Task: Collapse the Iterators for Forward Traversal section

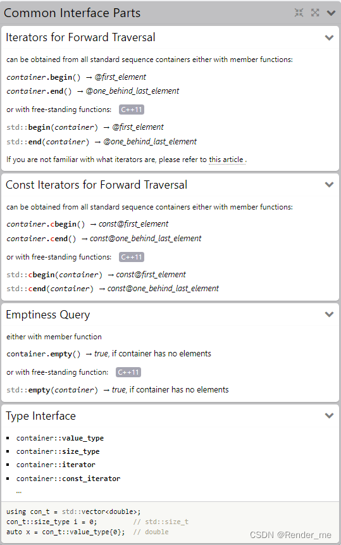Action: point(329,37)
